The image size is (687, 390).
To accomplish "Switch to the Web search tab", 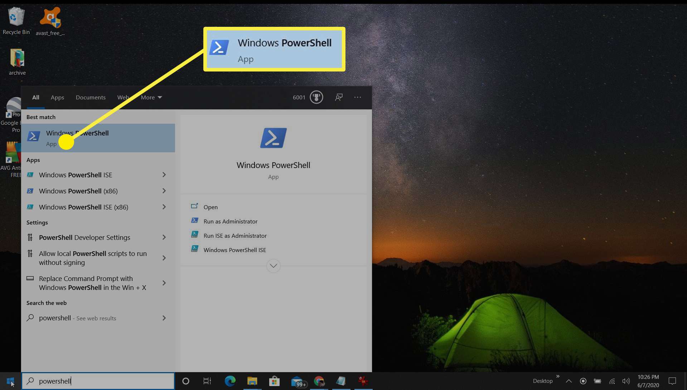I will [123, 97].
